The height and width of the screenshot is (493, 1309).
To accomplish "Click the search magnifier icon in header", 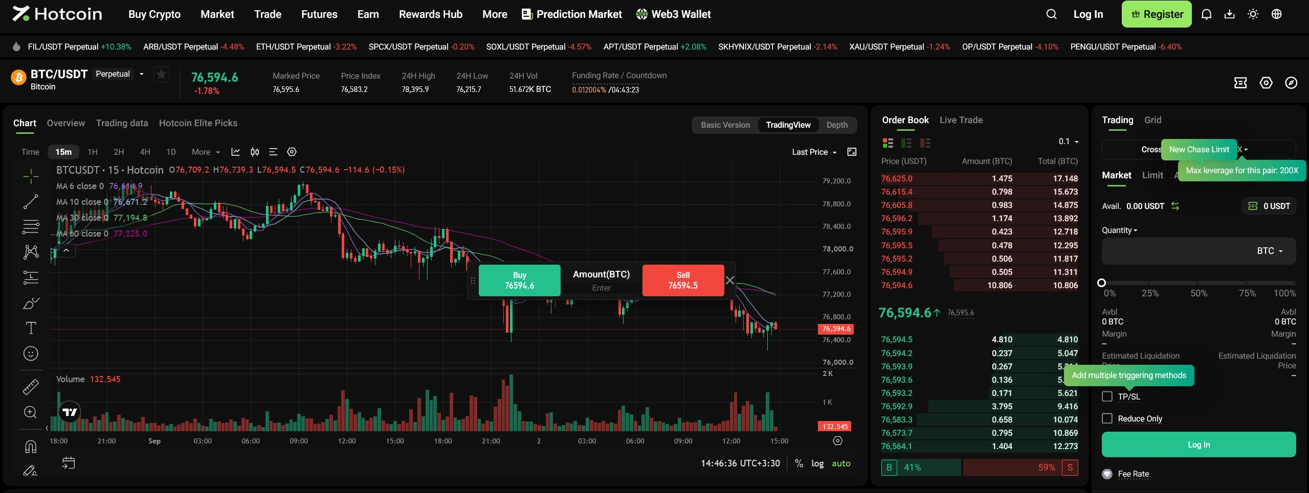I will [1051, 14].
